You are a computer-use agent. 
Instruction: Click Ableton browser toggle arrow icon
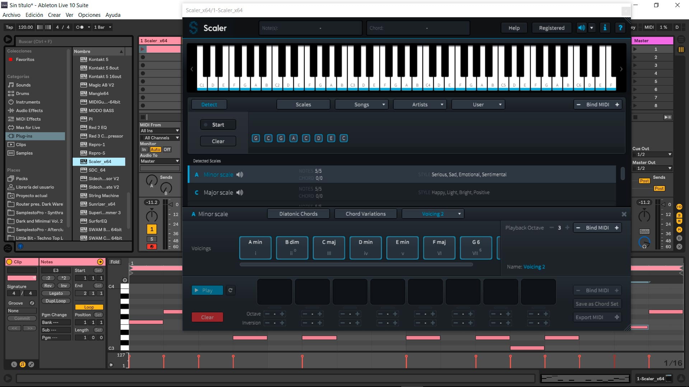point(8,39)
